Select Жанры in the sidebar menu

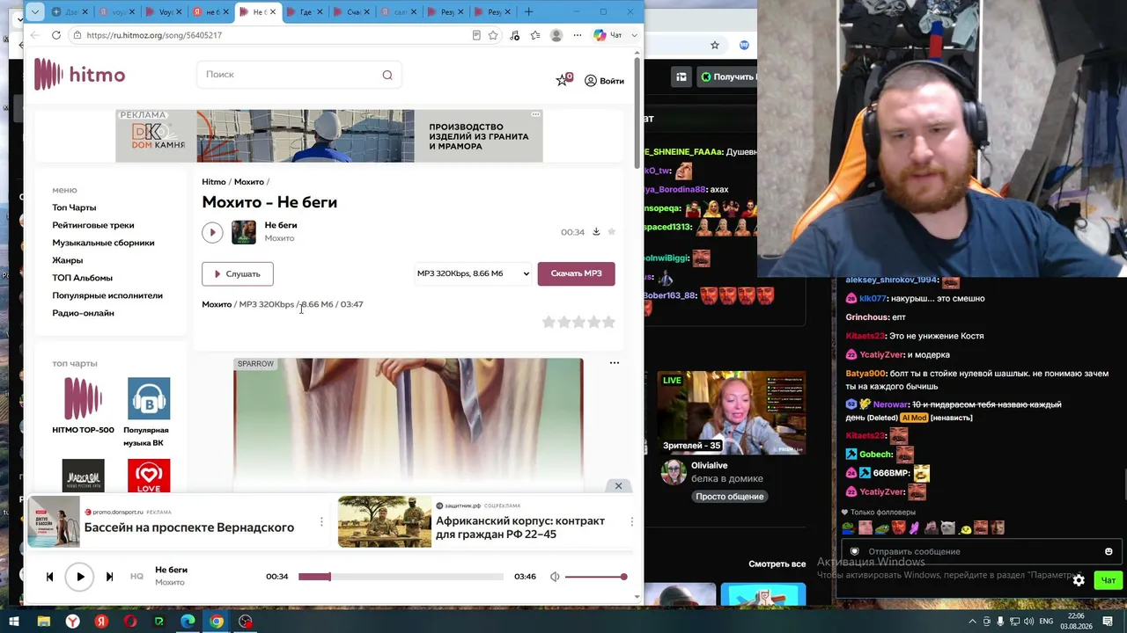(67, 260)
